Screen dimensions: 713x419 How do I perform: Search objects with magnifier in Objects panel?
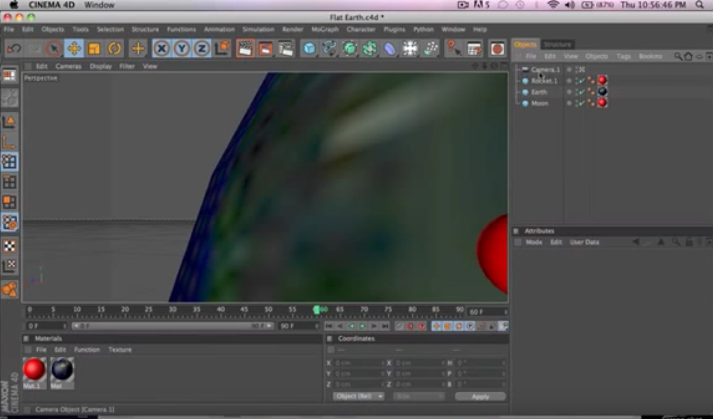(x=677, y=56)
